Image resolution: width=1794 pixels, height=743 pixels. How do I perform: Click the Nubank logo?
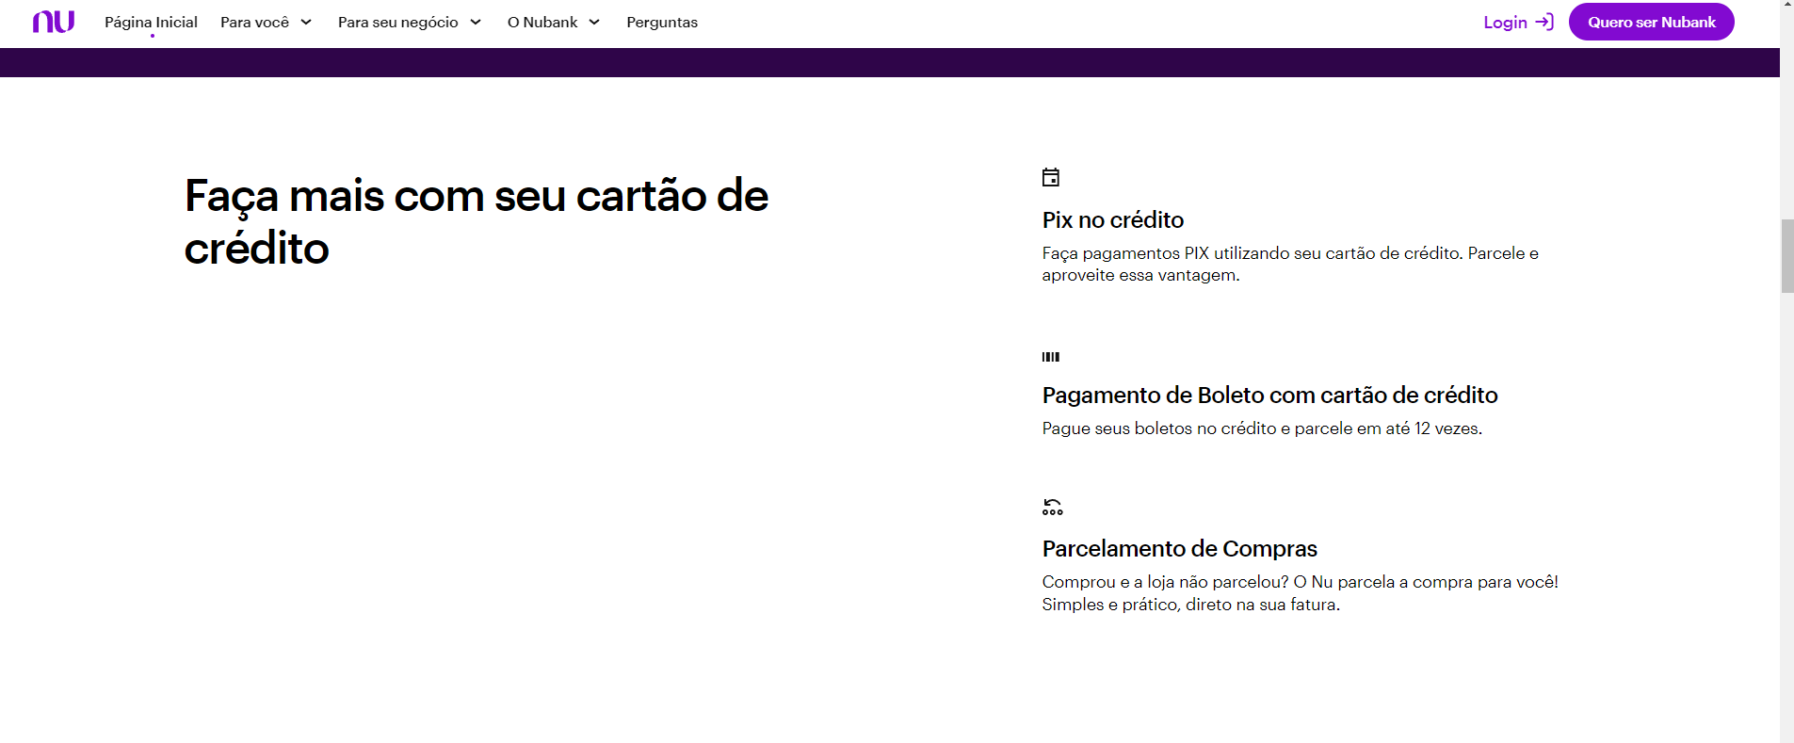tap(53, 22)
